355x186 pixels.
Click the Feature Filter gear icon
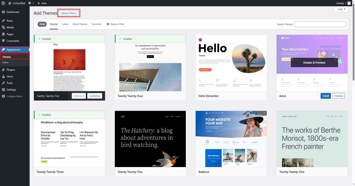[108, 24]
